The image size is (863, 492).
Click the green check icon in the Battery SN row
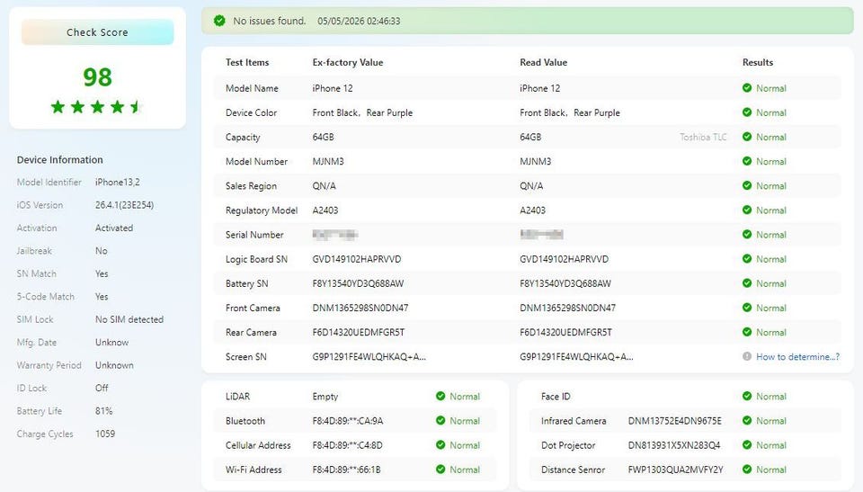pos(747,283)
